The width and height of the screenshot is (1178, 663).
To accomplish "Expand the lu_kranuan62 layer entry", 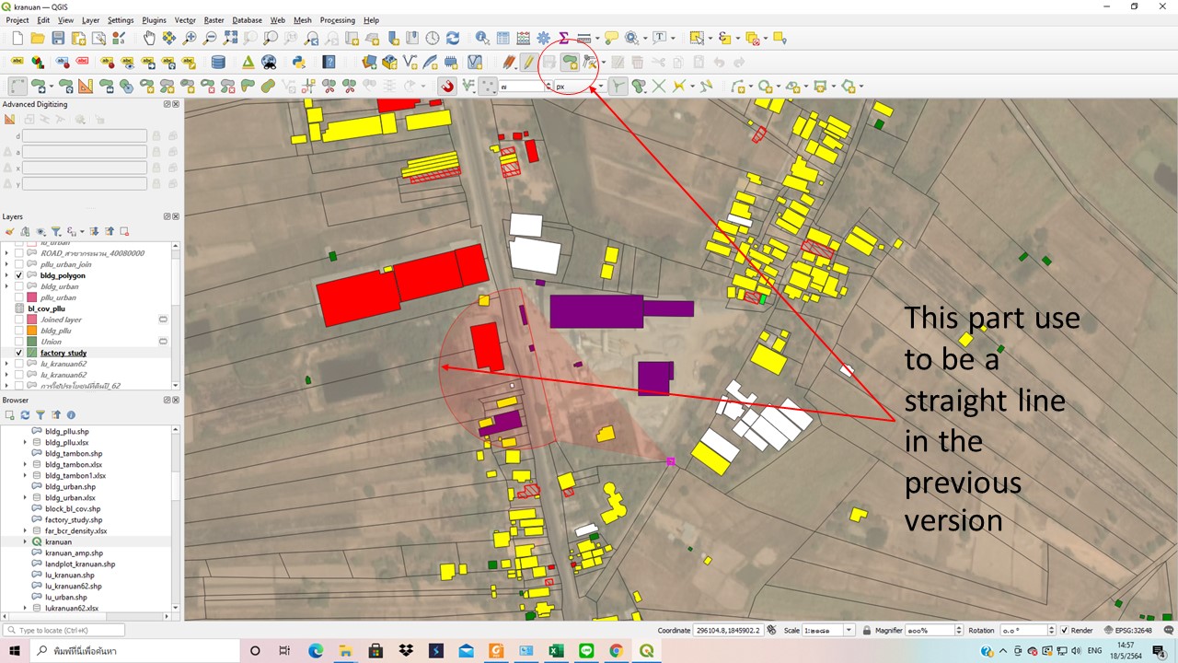I will coord(7,364).
